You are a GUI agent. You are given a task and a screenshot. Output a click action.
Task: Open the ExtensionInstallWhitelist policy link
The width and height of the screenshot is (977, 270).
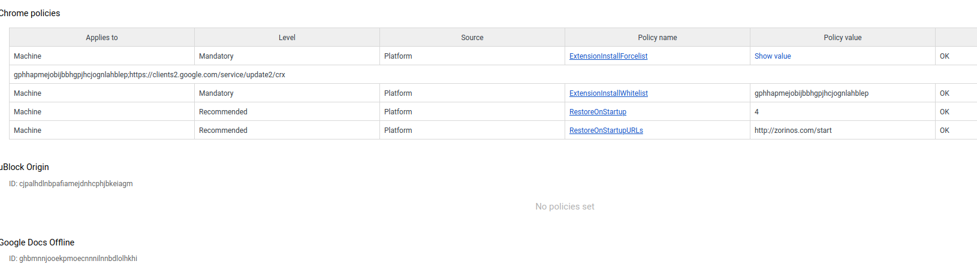[608, 93]
